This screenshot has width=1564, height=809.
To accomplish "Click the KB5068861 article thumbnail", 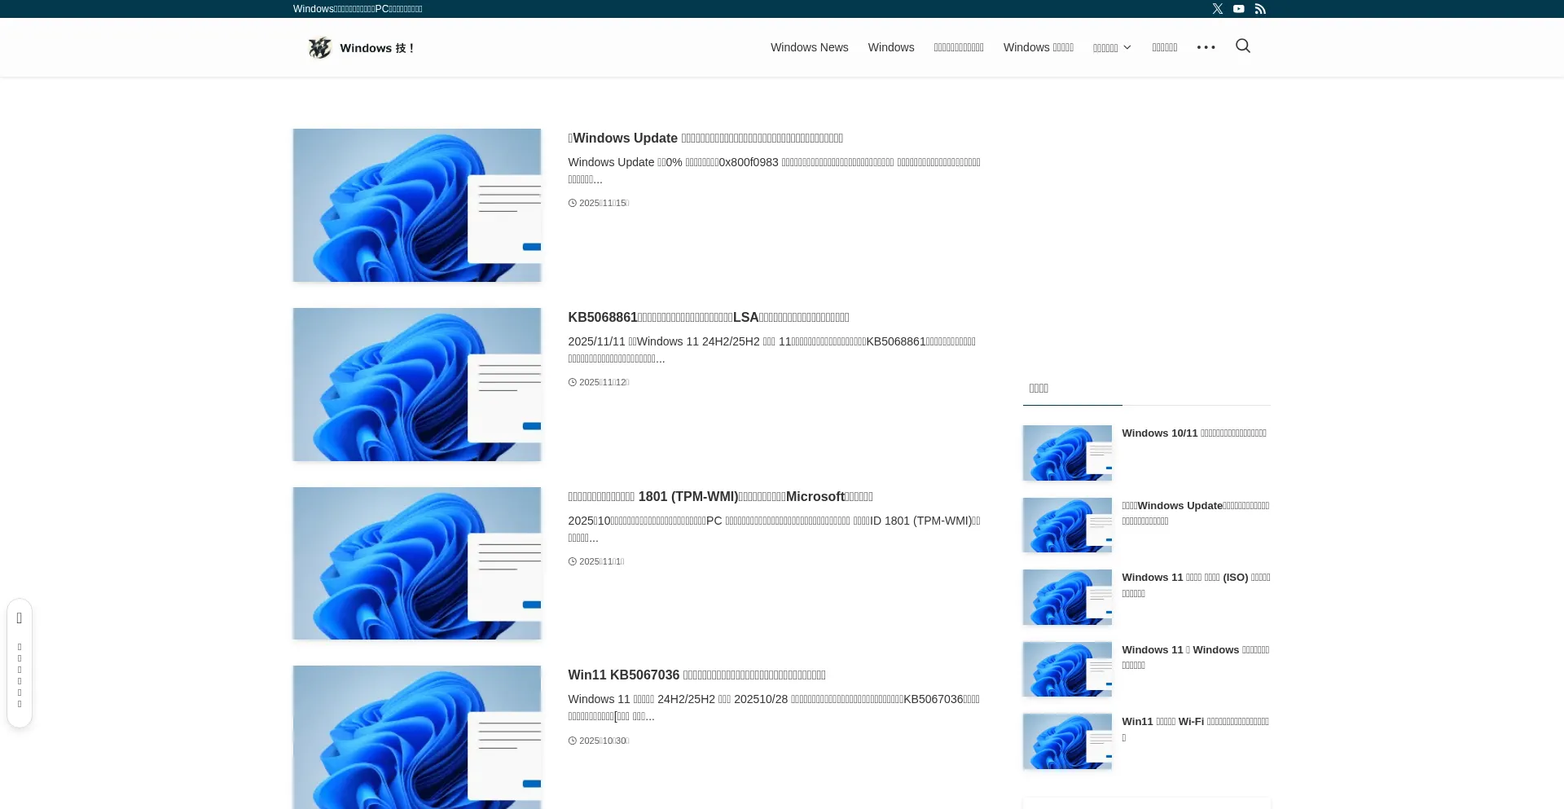I will click(417, 385).
